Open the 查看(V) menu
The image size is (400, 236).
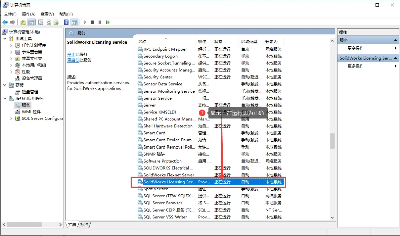47,14
